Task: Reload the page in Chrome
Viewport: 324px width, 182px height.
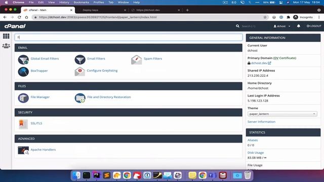Action: (19, 17)
